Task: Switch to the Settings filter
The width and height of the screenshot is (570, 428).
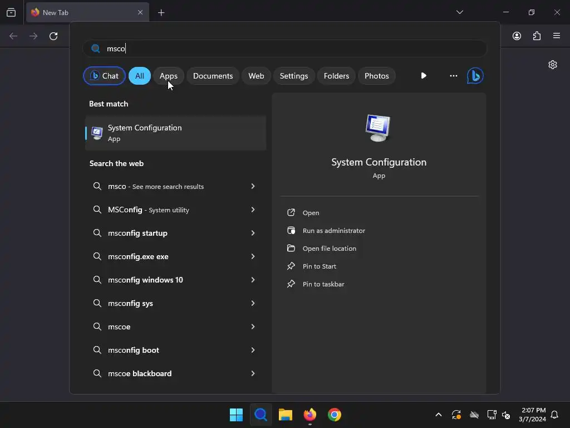Action: (294, 76)
